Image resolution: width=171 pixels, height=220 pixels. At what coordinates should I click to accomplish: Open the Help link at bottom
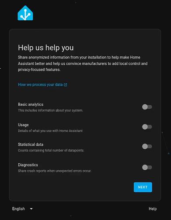tap(153, 209)
